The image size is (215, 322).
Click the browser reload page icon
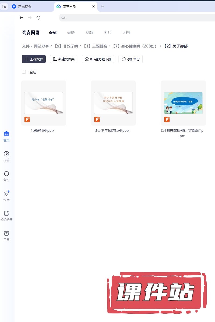38,18
